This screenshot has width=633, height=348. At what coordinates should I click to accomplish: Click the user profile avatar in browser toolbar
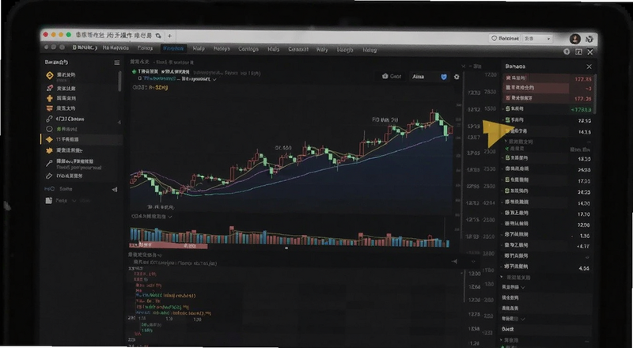tap(575, 39)
